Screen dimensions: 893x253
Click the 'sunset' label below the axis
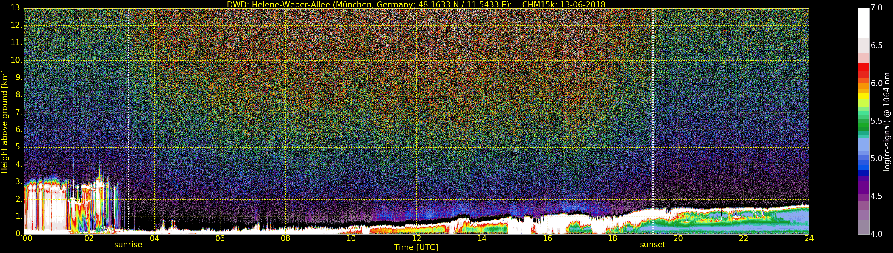(653, 245)
